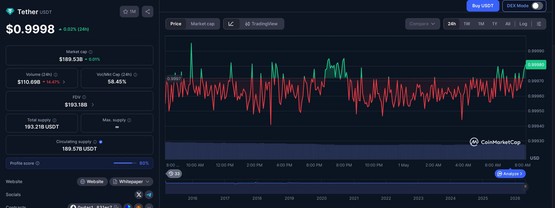Click the 12:00 PM axis label
This screenshot has width=555, height=208.
[225, 165]
